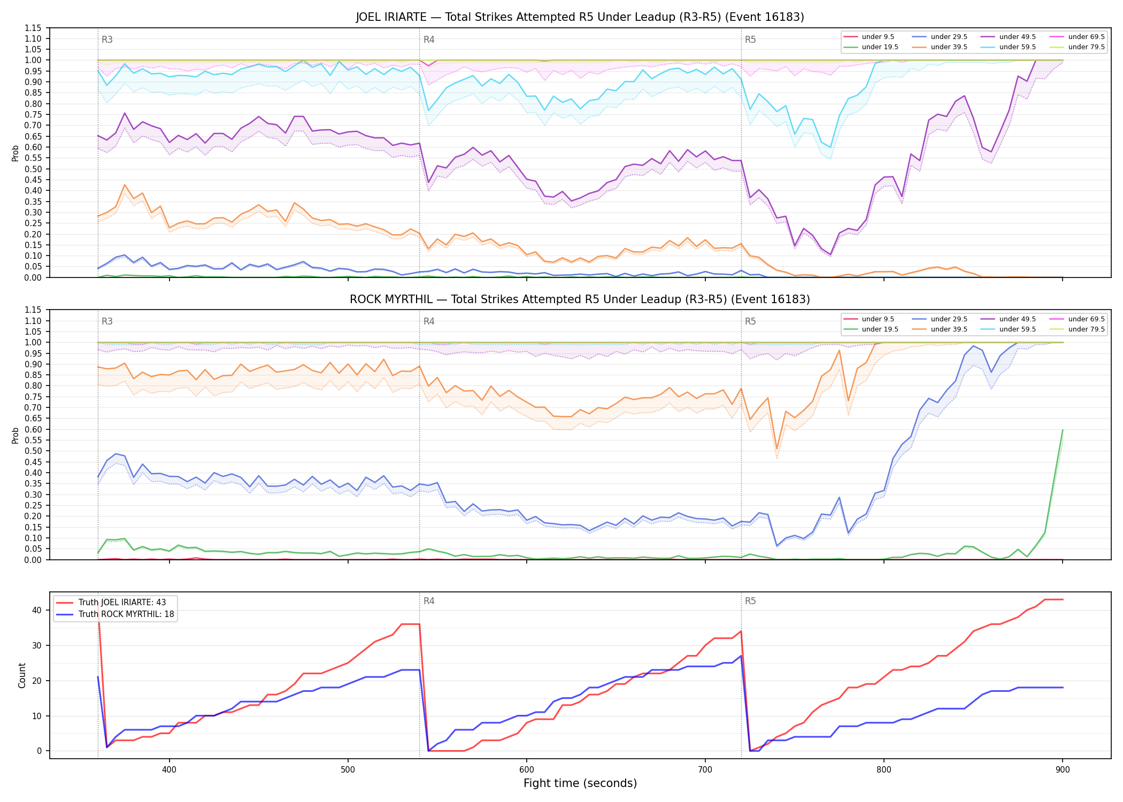Viewport: 1123px width, 802px height.
Task: Select 'under 69.5' in the Rock Myrthil legend
Action: pos(1077,319)
